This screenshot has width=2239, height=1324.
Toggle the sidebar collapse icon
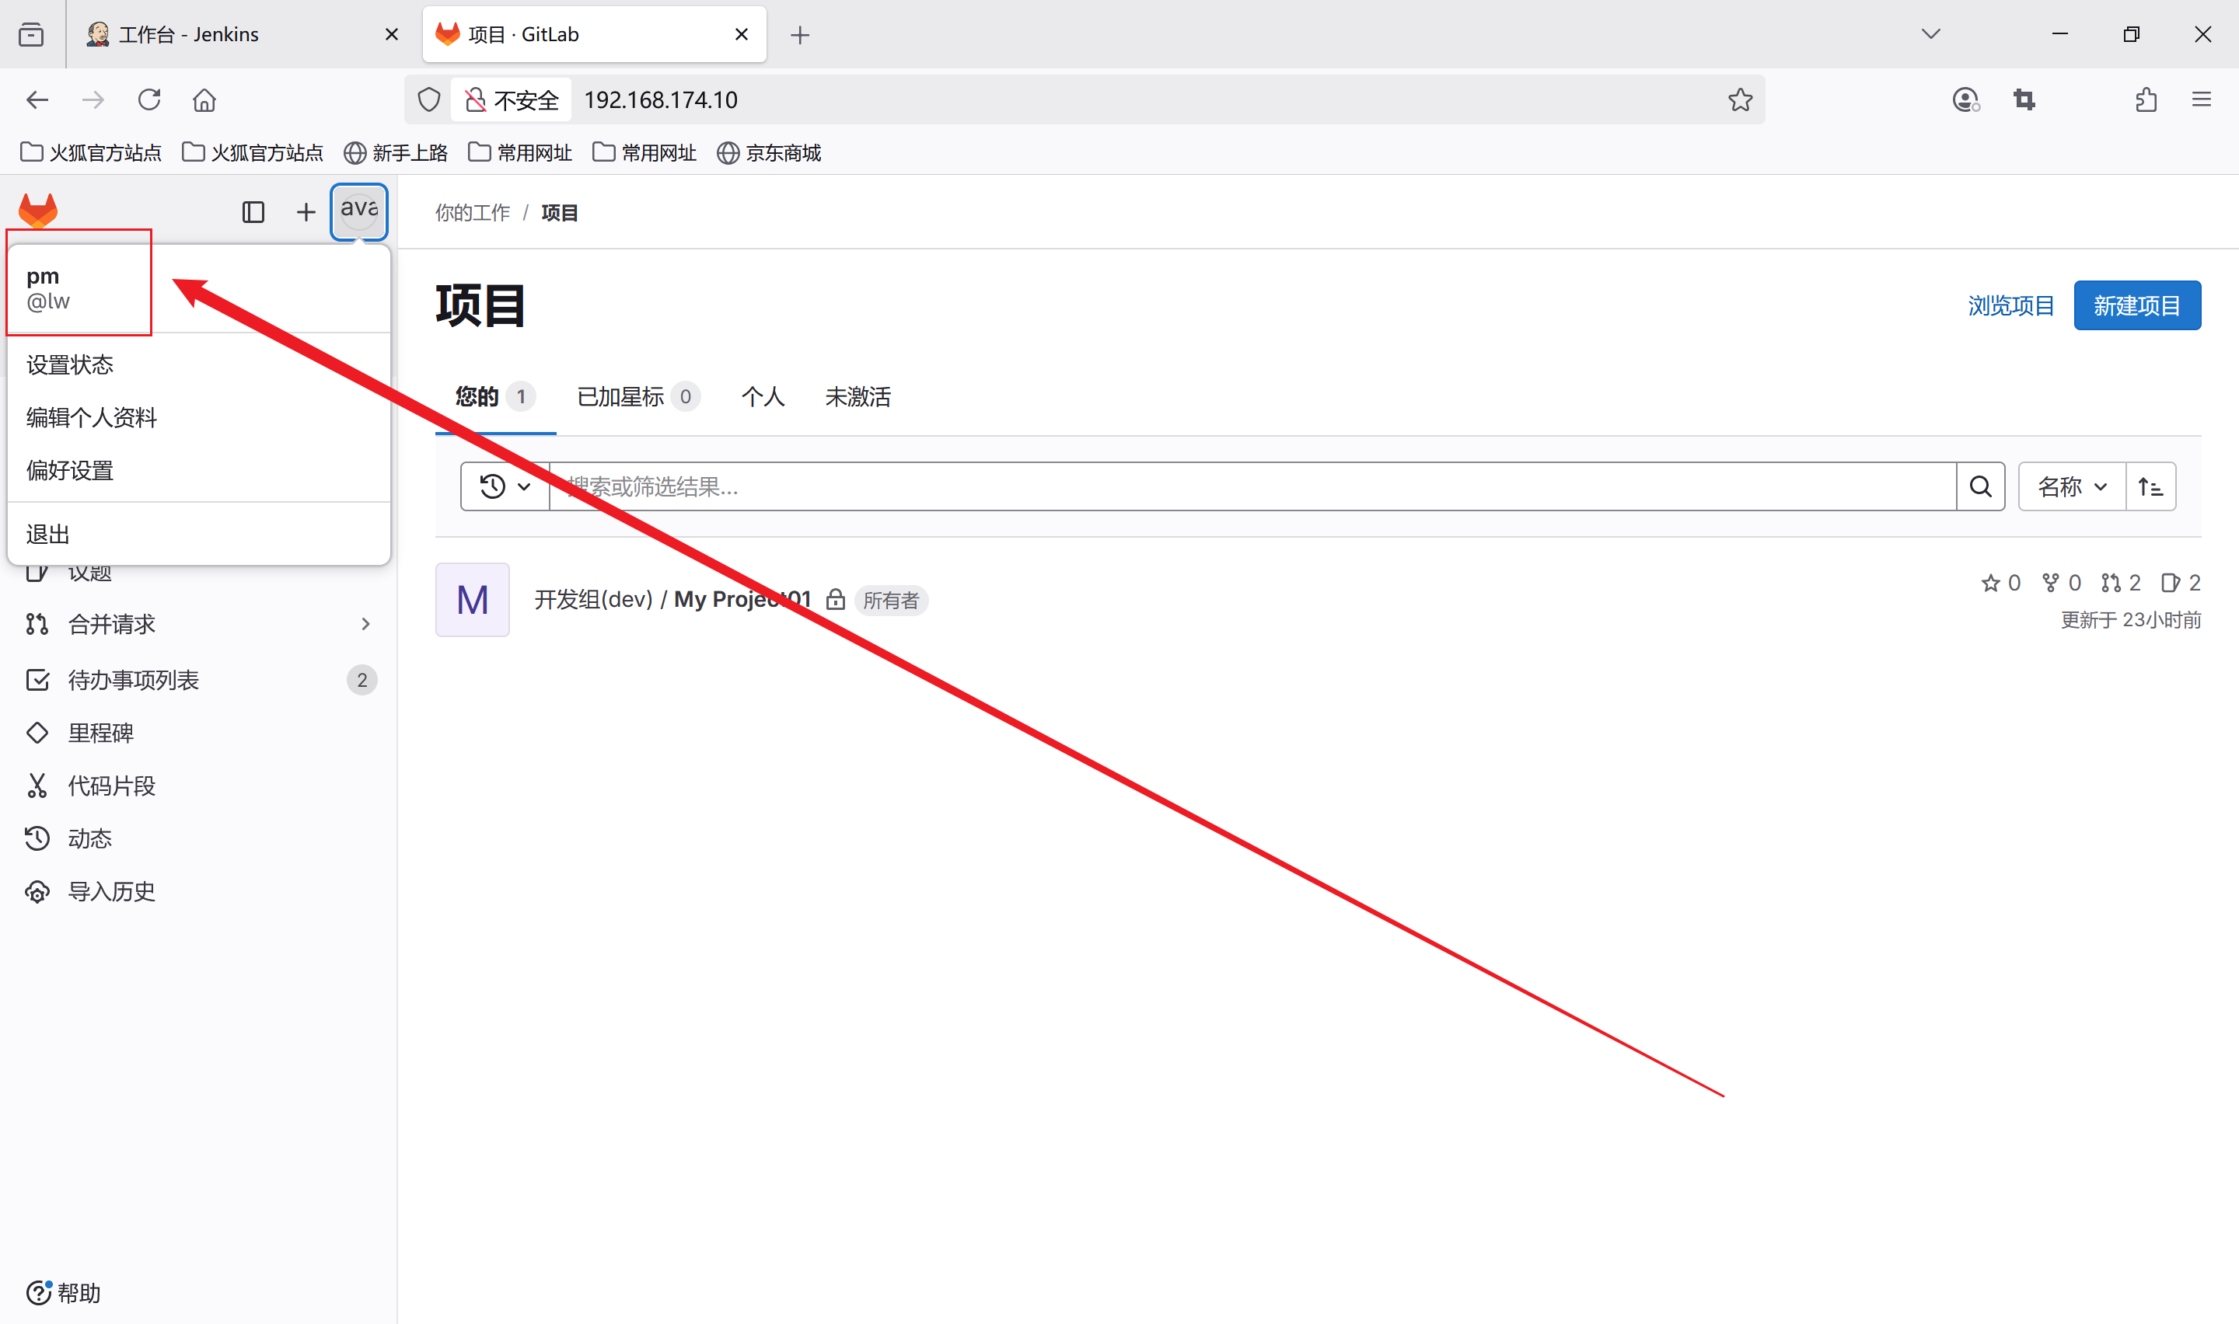pos(253,212)
